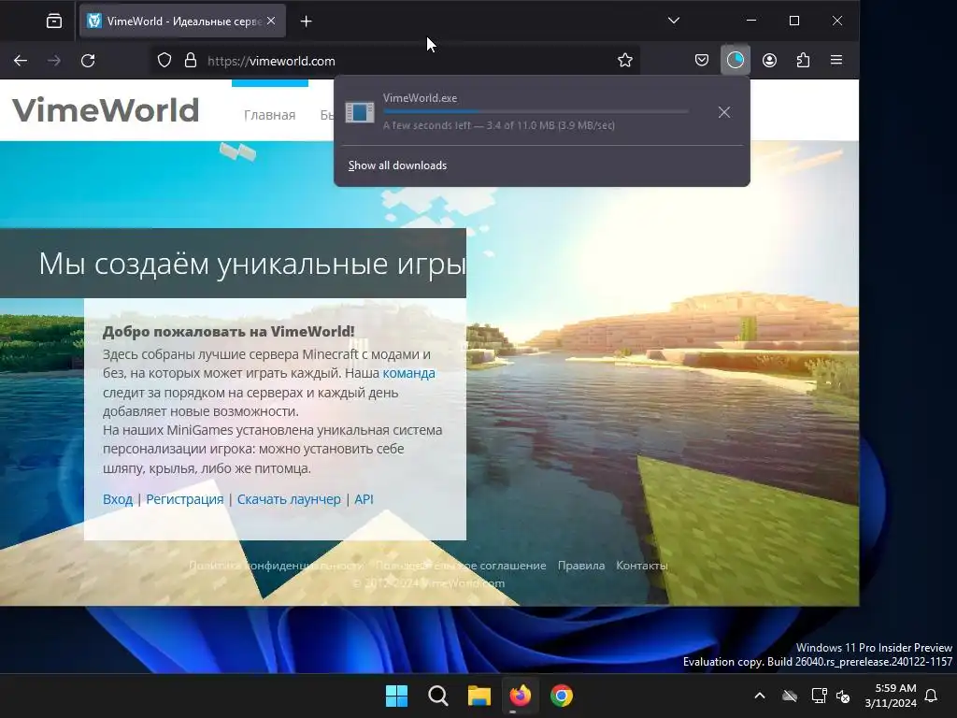
Task: Click VimeWorld.exe download progress bar
Action: point(536,112)
